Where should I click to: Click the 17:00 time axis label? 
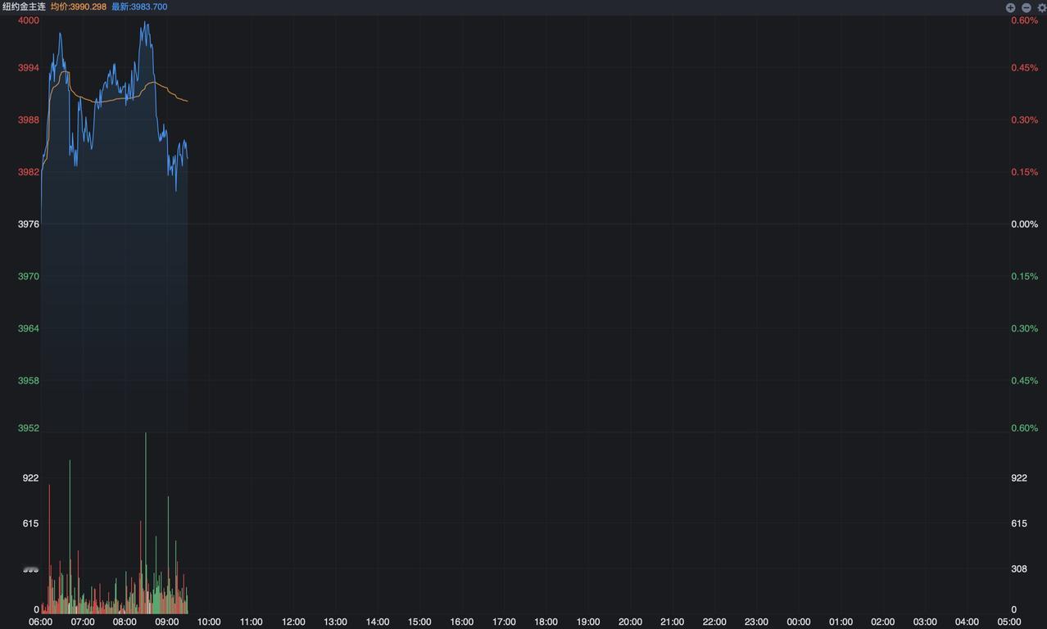point(504,622)
